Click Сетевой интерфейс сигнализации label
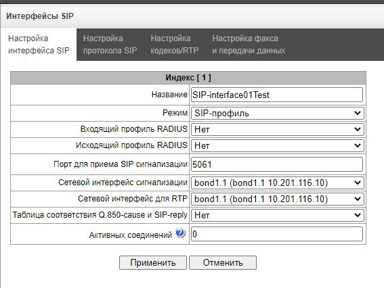 [x=123, y=183]
